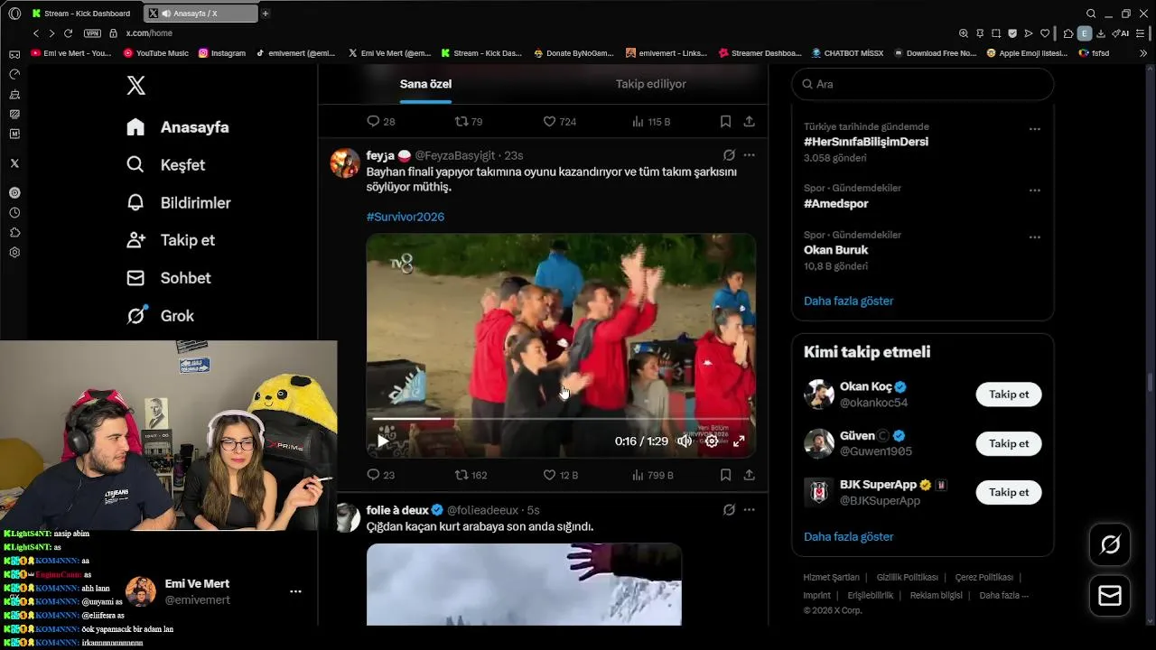
Task: Open Okan Koç profile suggestion
Action: click(866, 386)
